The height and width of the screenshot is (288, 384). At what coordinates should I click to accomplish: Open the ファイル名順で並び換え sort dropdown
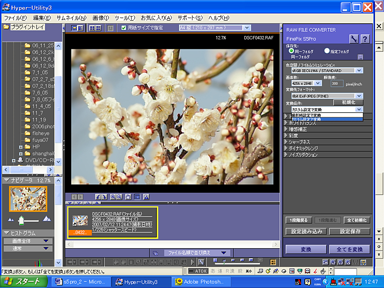tap(197, 253)
